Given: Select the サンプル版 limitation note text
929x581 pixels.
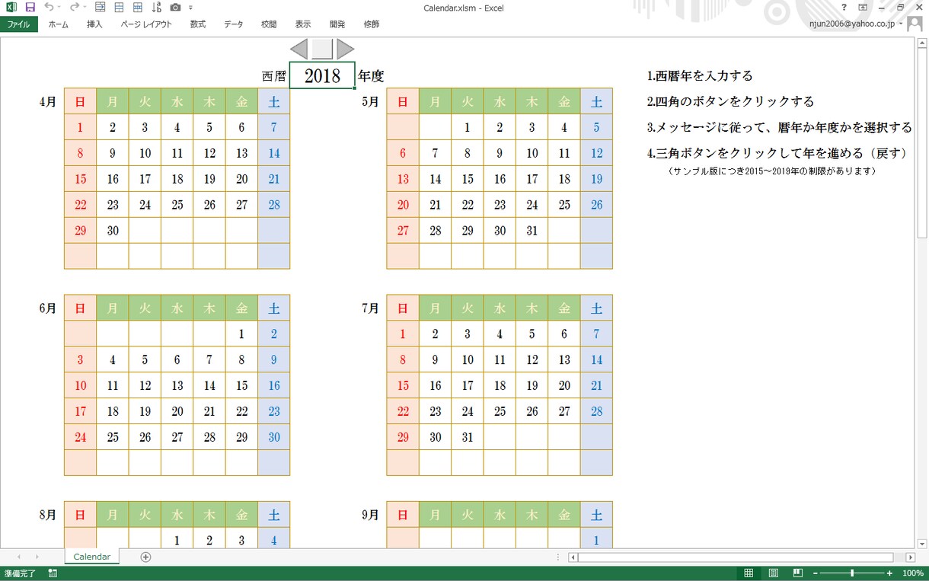Looking at the screenshot, I should [772, 171].
